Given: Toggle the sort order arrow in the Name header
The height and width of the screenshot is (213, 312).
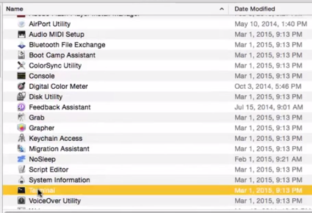Looking at the screenshot, I should (222, 9).
